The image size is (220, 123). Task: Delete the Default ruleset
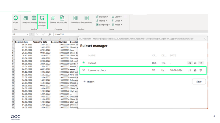(x=201, y=63)
